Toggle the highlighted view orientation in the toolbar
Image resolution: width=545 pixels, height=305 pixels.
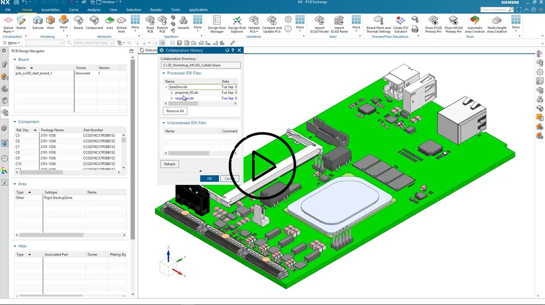pyautogui.click(x=162, y=43)
